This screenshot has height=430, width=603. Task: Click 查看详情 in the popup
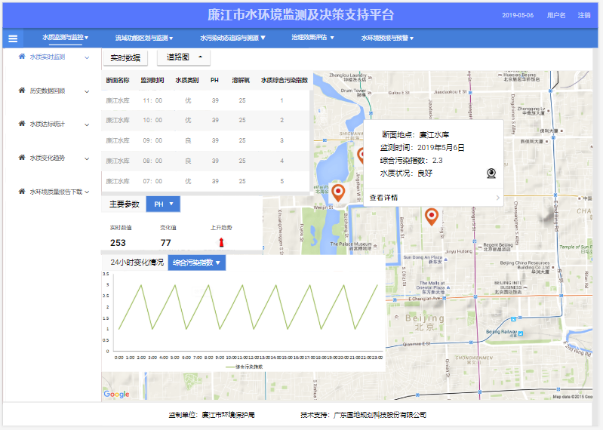tap(384, 198)
